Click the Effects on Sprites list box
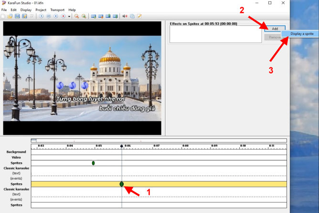 (x=215, y=34)
